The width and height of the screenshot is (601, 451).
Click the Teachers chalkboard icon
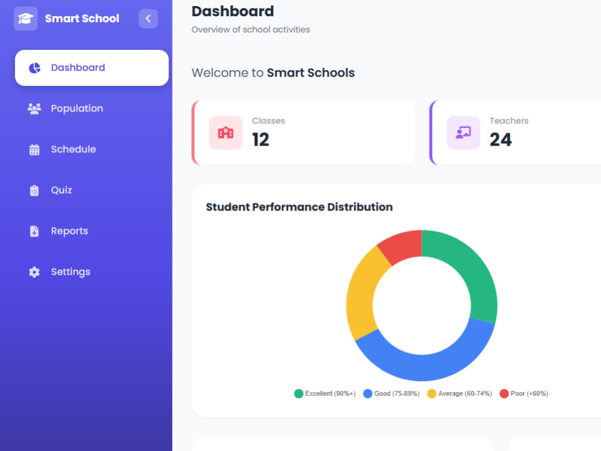click(x=463, y=133)
